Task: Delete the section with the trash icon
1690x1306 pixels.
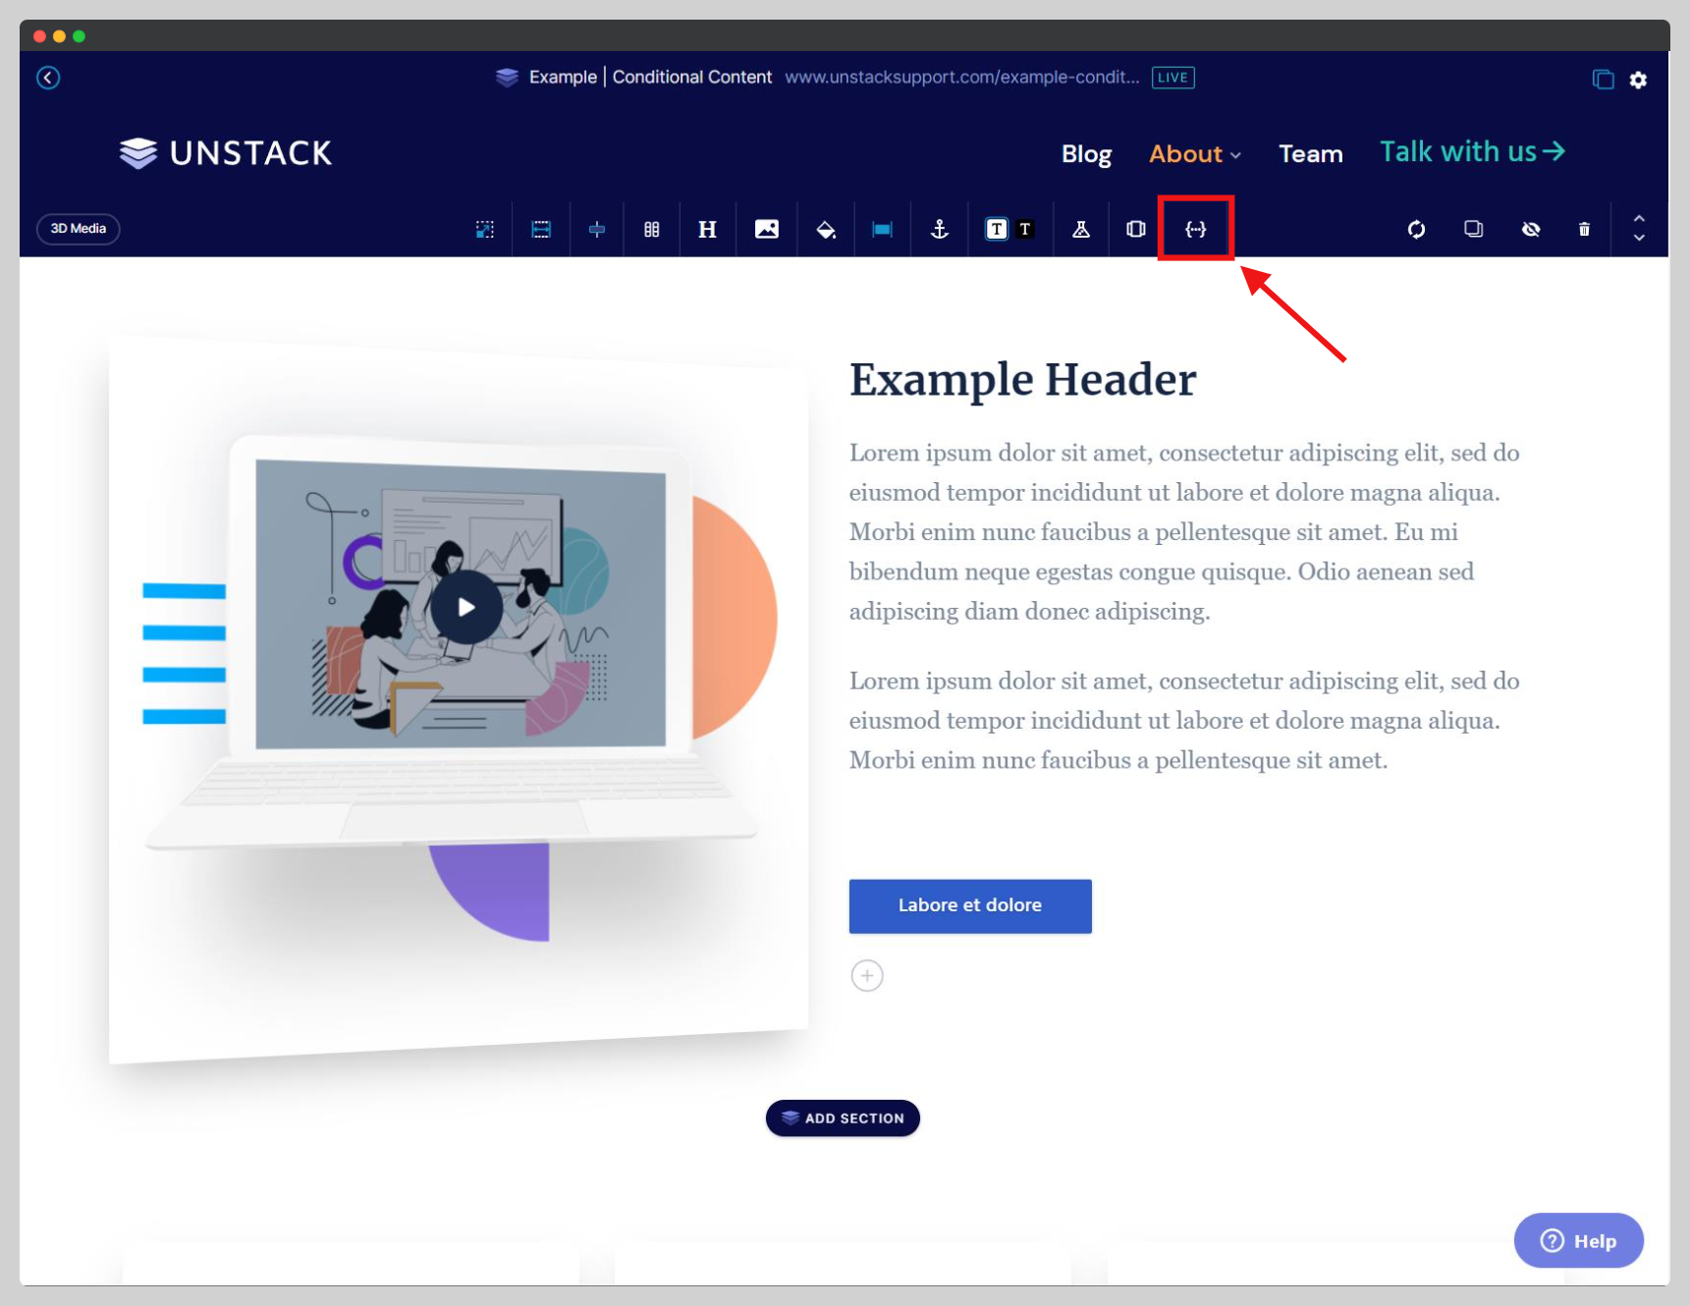Action: tap(1585, 229)
